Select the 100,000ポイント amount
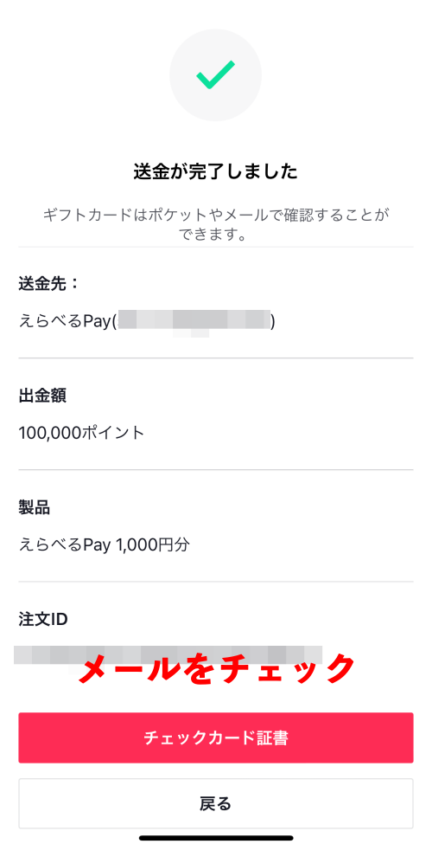Screen dimensions: 432x844 (82, 432)
